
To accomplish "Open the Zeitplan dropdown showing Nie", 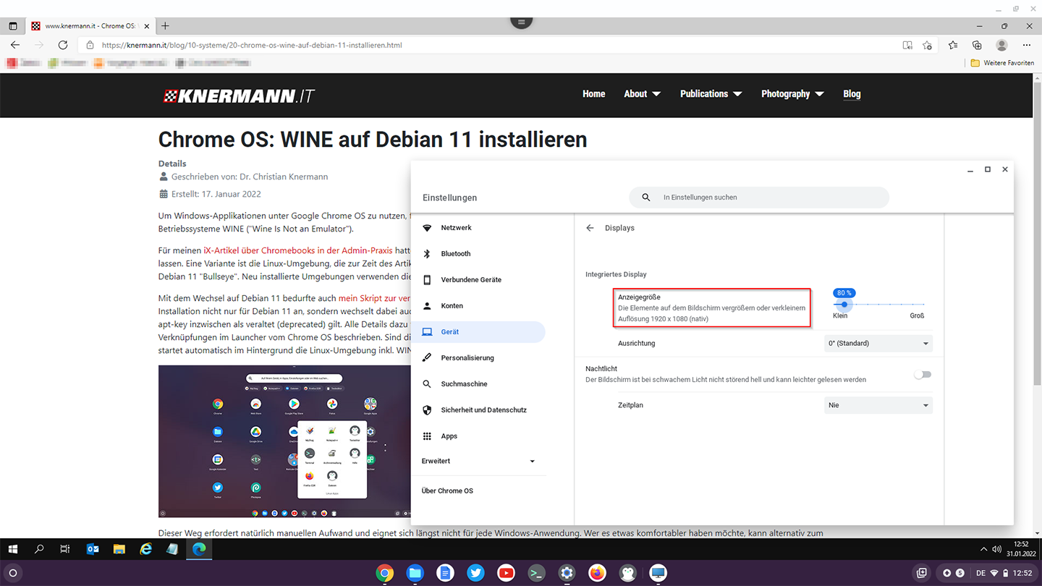I will coord(878,405).
